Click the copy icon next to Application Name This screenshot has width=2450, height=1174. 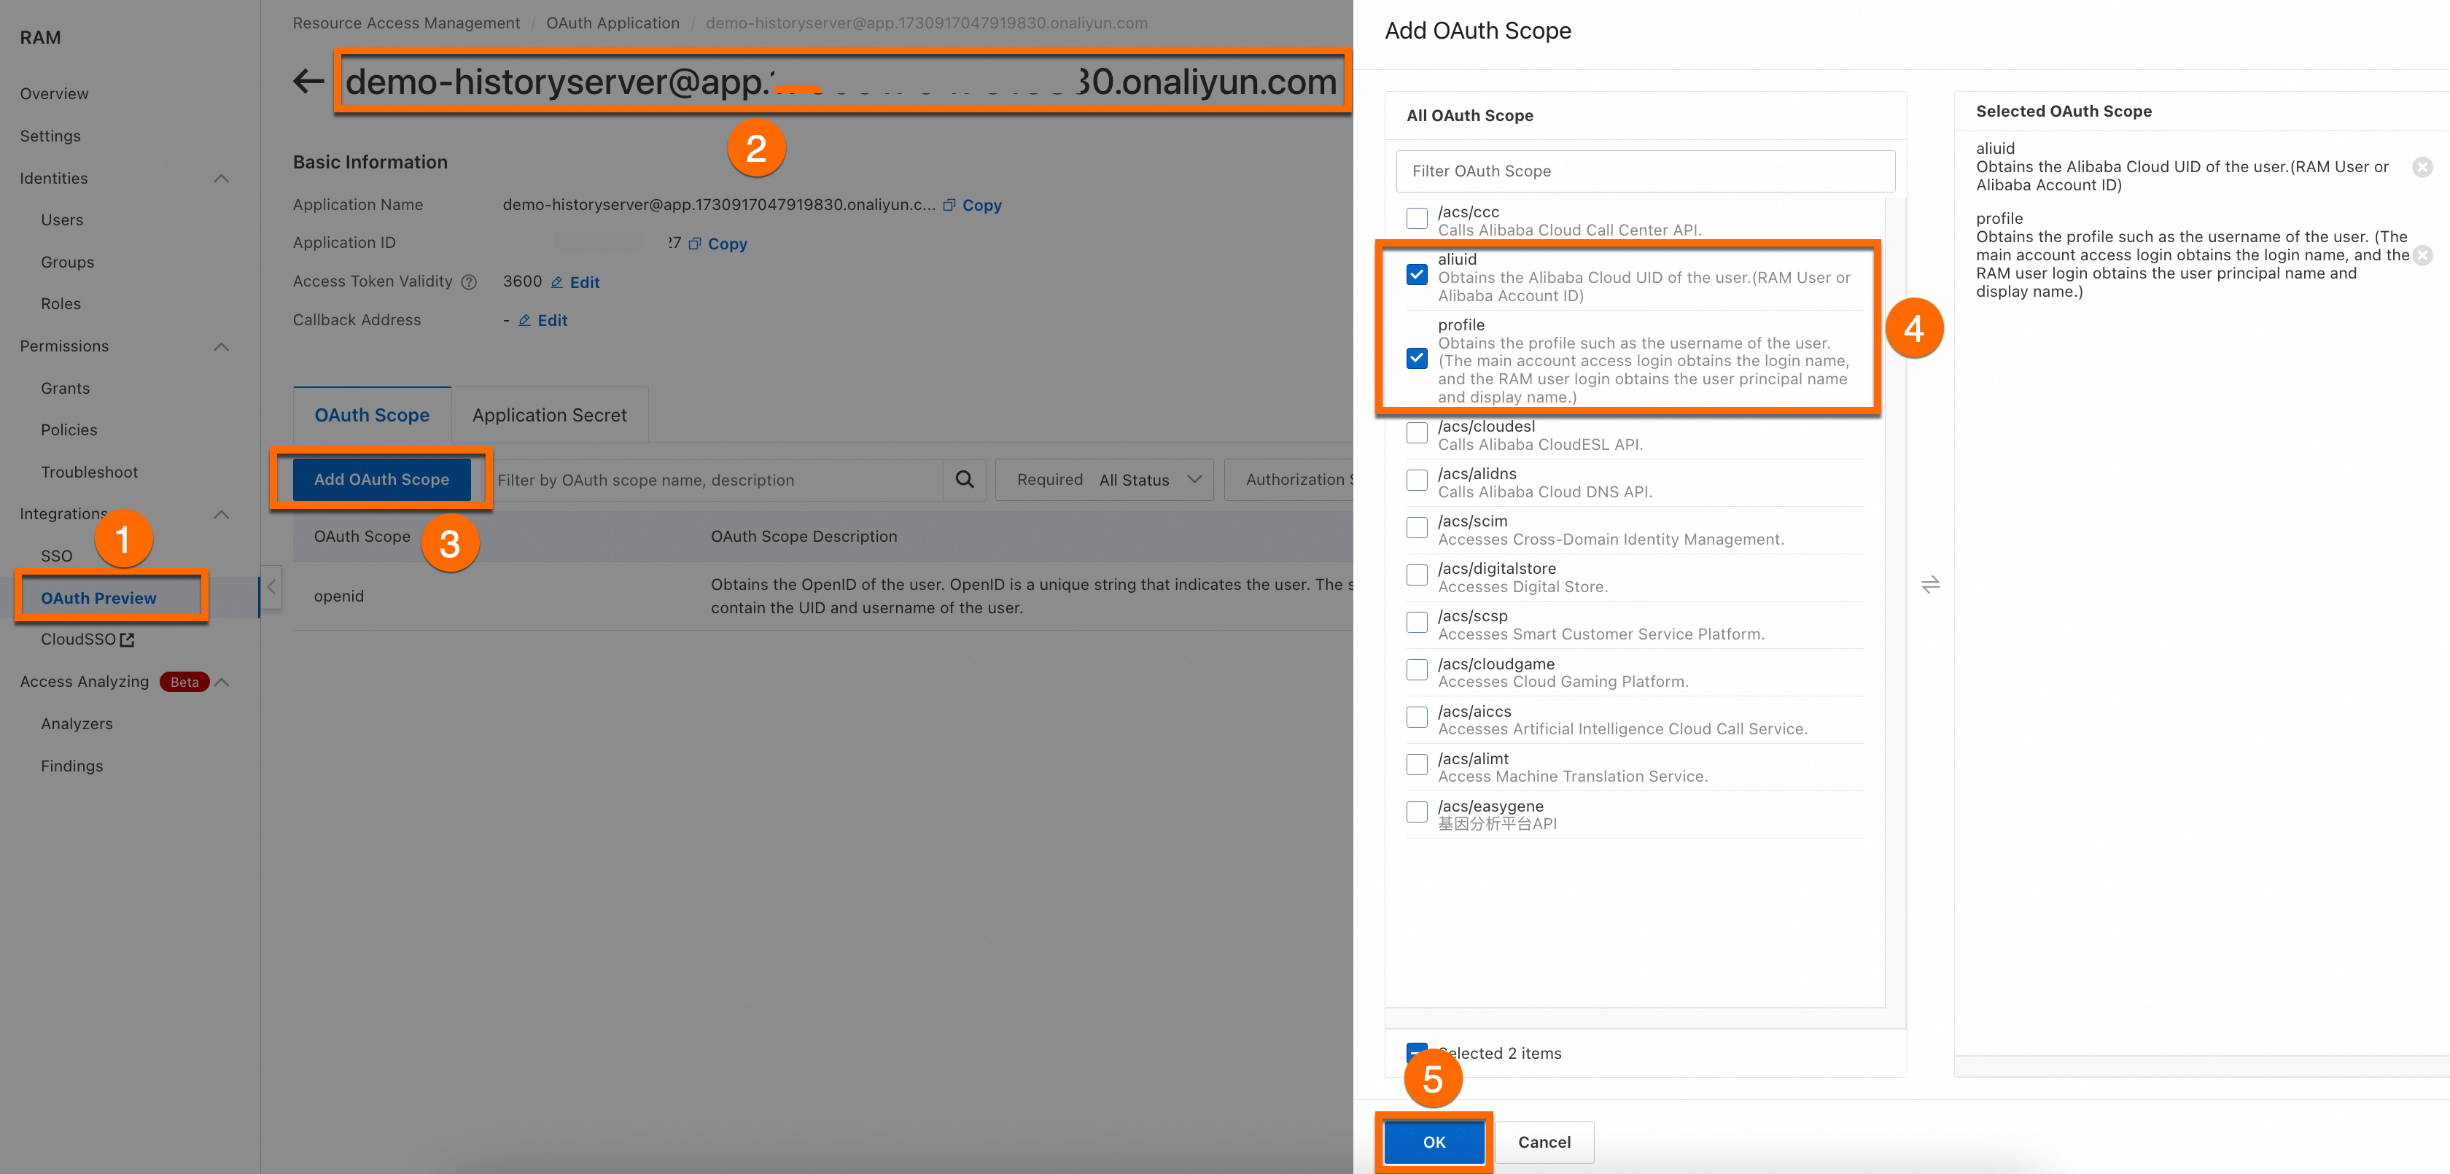click(x=949, y=205)
